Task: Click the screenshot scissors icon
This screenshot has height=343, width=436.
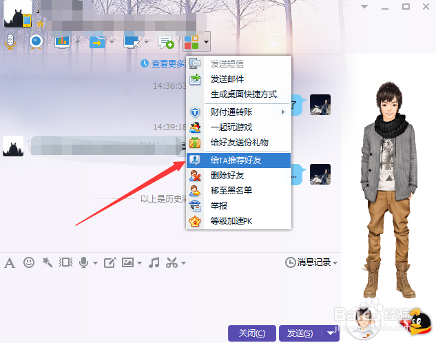Action: pos(172,262)
